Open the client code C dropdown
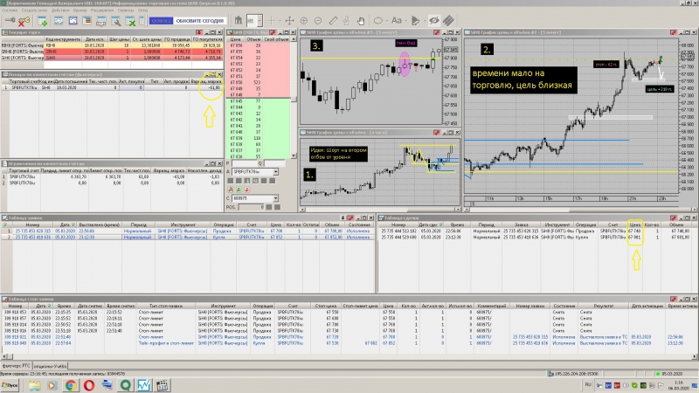 tap(275, 198)
